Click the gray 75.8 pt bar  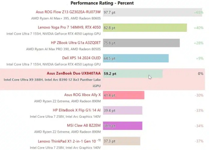tap(141, 43)
